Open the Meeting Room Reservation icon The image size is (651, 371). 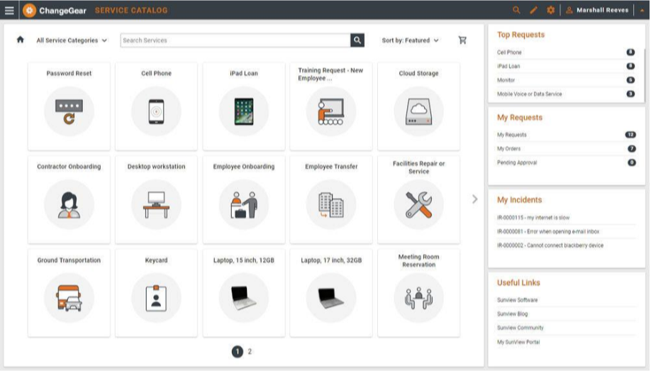(x=418, y=298)
